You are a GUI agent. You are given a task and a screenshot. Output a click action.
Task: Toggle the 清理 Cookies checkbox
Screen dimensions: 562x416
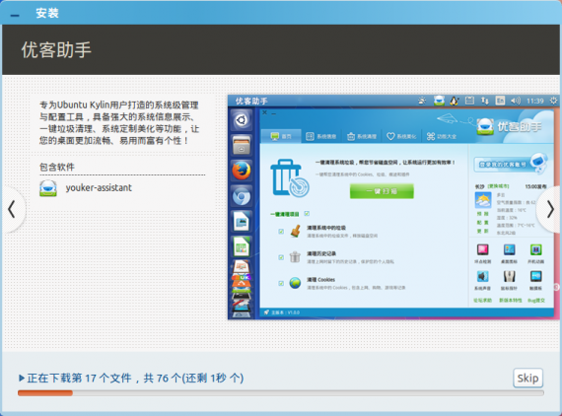point(281,283)
